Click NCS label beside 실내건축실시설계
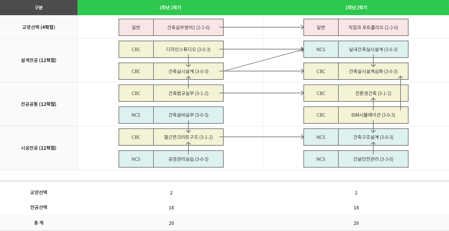This screenshot has width=449, height=231. (x=321, y=49)
